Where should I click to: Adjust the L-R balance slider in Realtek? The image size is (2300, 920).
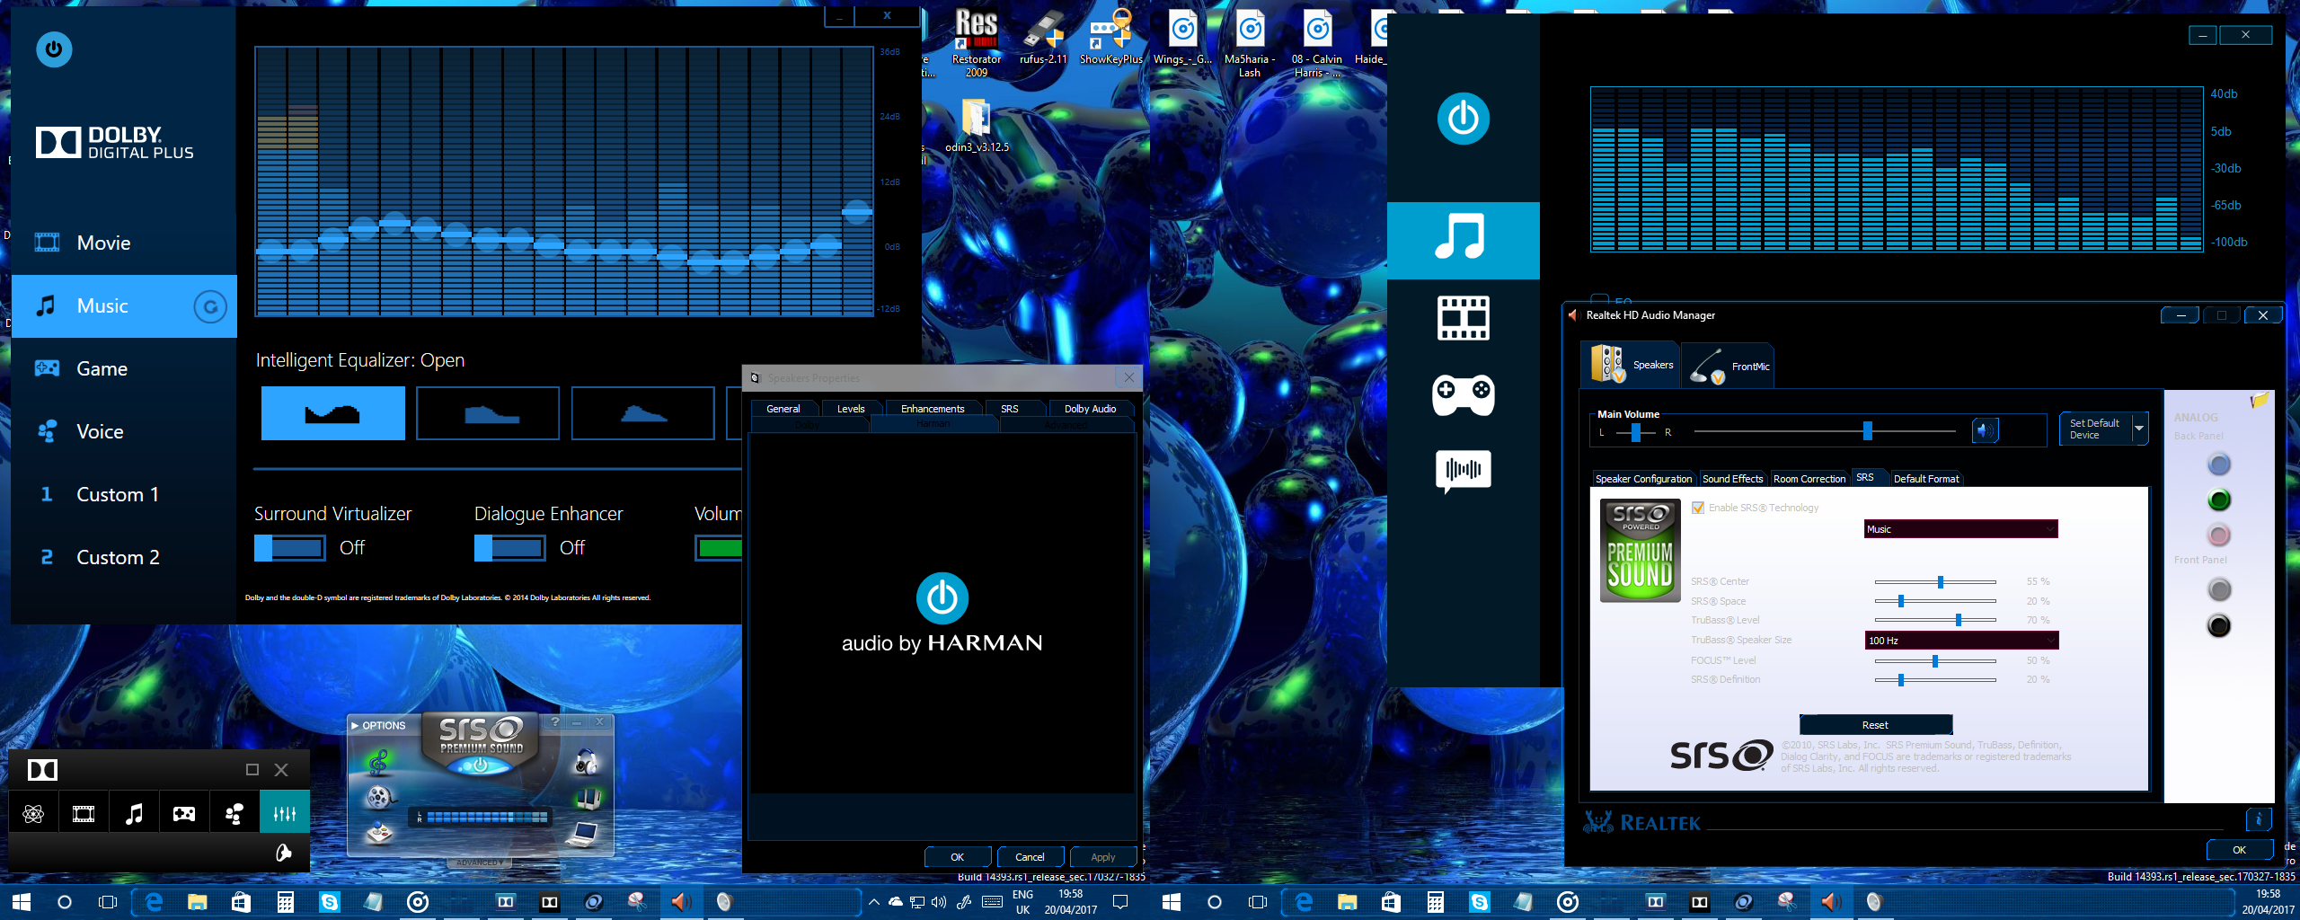tap(1635, 432)
